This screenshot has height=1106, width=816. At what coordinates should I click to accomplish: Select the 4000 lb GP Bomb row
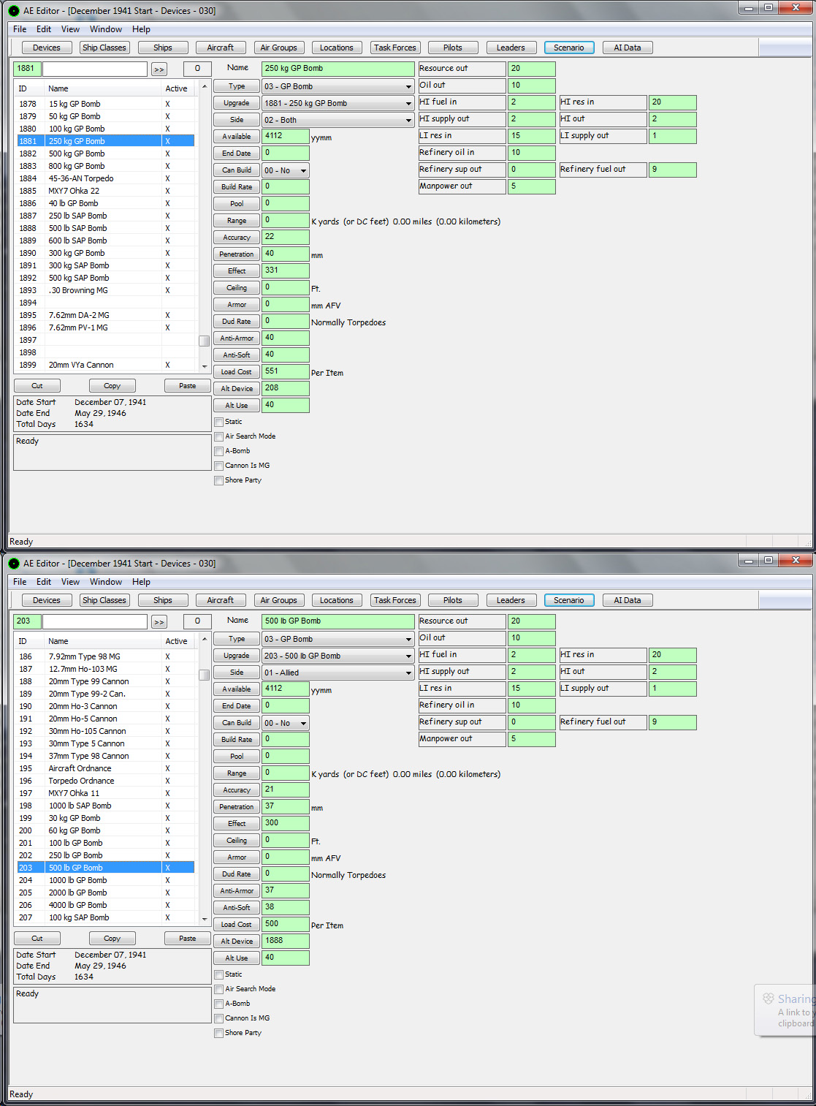106,905
